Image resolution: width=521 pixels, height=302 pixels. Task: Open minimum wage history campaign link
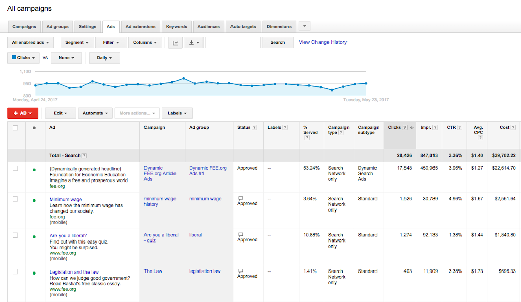tap(160, 201)
